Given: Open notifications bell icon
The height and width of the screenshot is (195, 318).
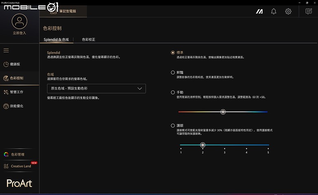Looking at the screenshot, I should pos(274,11).
